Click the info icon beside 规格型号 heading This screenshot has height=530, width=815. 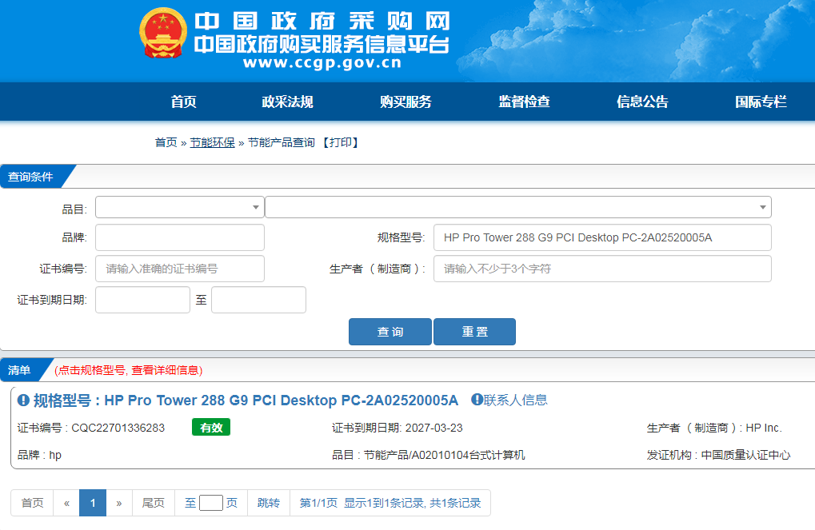pyautogui.click(x=23, y=400)
